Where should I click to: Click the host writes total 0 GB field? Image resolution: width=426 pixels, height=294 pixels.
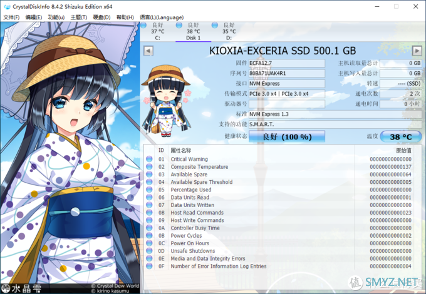tap(401, 73)
